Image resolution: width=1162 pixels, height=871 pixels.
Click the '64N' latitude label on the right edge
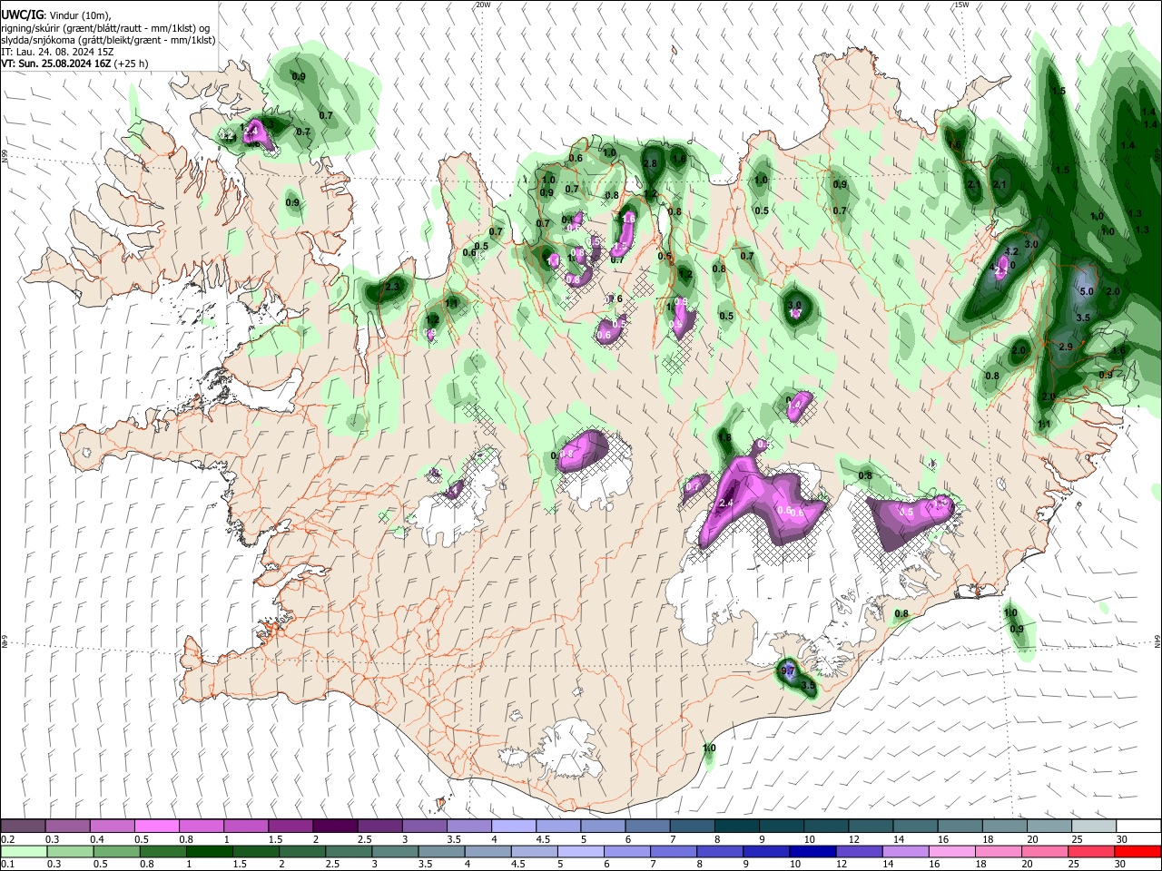click(x=1157, y=641)
